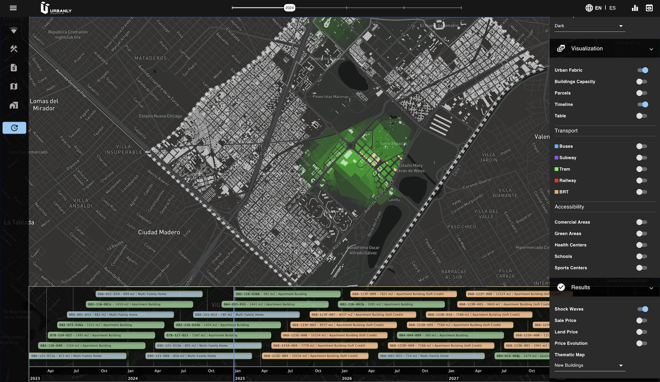660x382 pixels.
Task: Select timeline bar 080-121-013 Multi-Family Home
Action: pos(246,315)
